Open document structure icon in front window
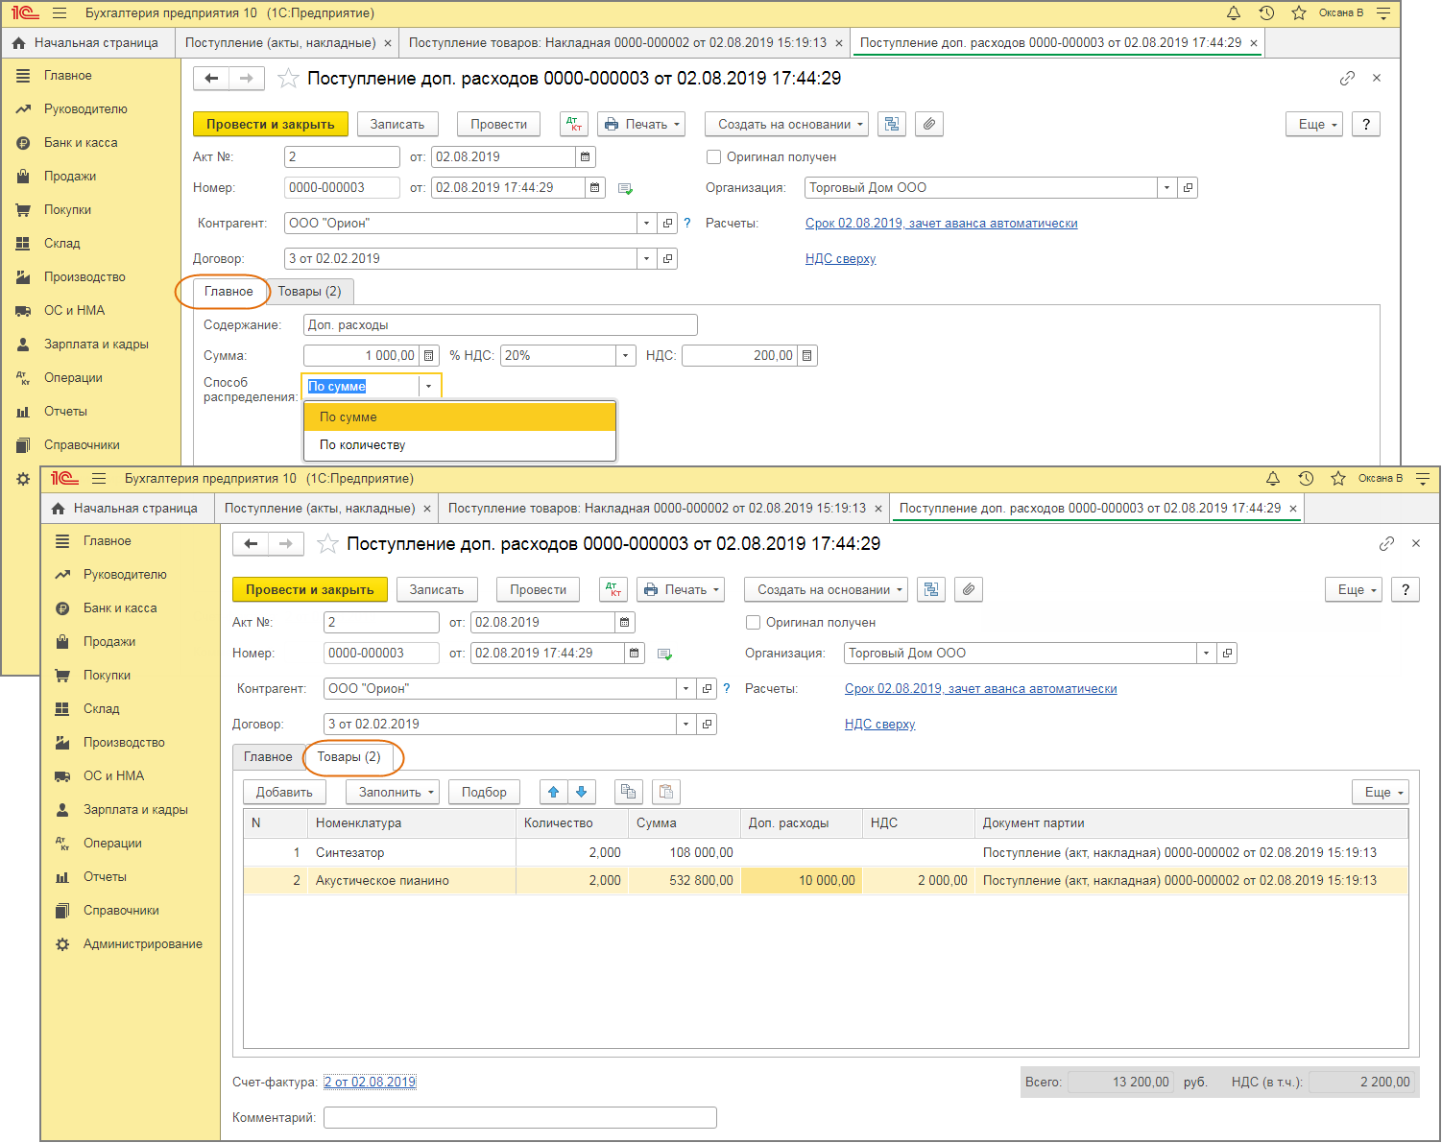 coord(931,590)
